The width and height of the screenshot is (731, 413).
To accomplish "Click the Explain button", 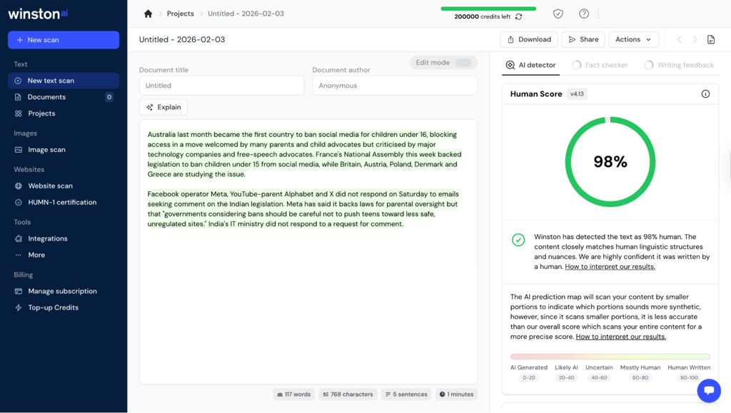I will coord(163,107).
